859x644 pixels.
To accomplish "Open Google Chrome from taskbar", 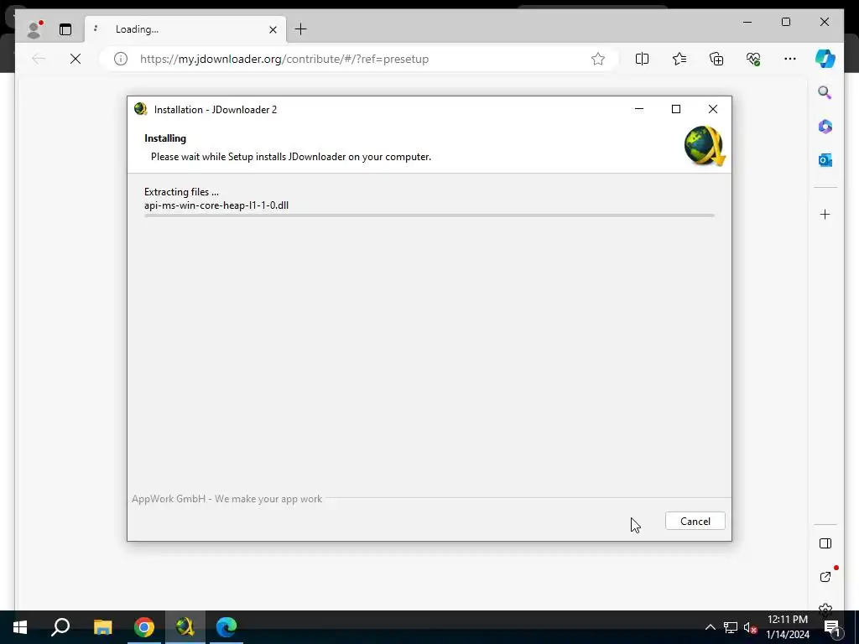I will coord(144,627).
